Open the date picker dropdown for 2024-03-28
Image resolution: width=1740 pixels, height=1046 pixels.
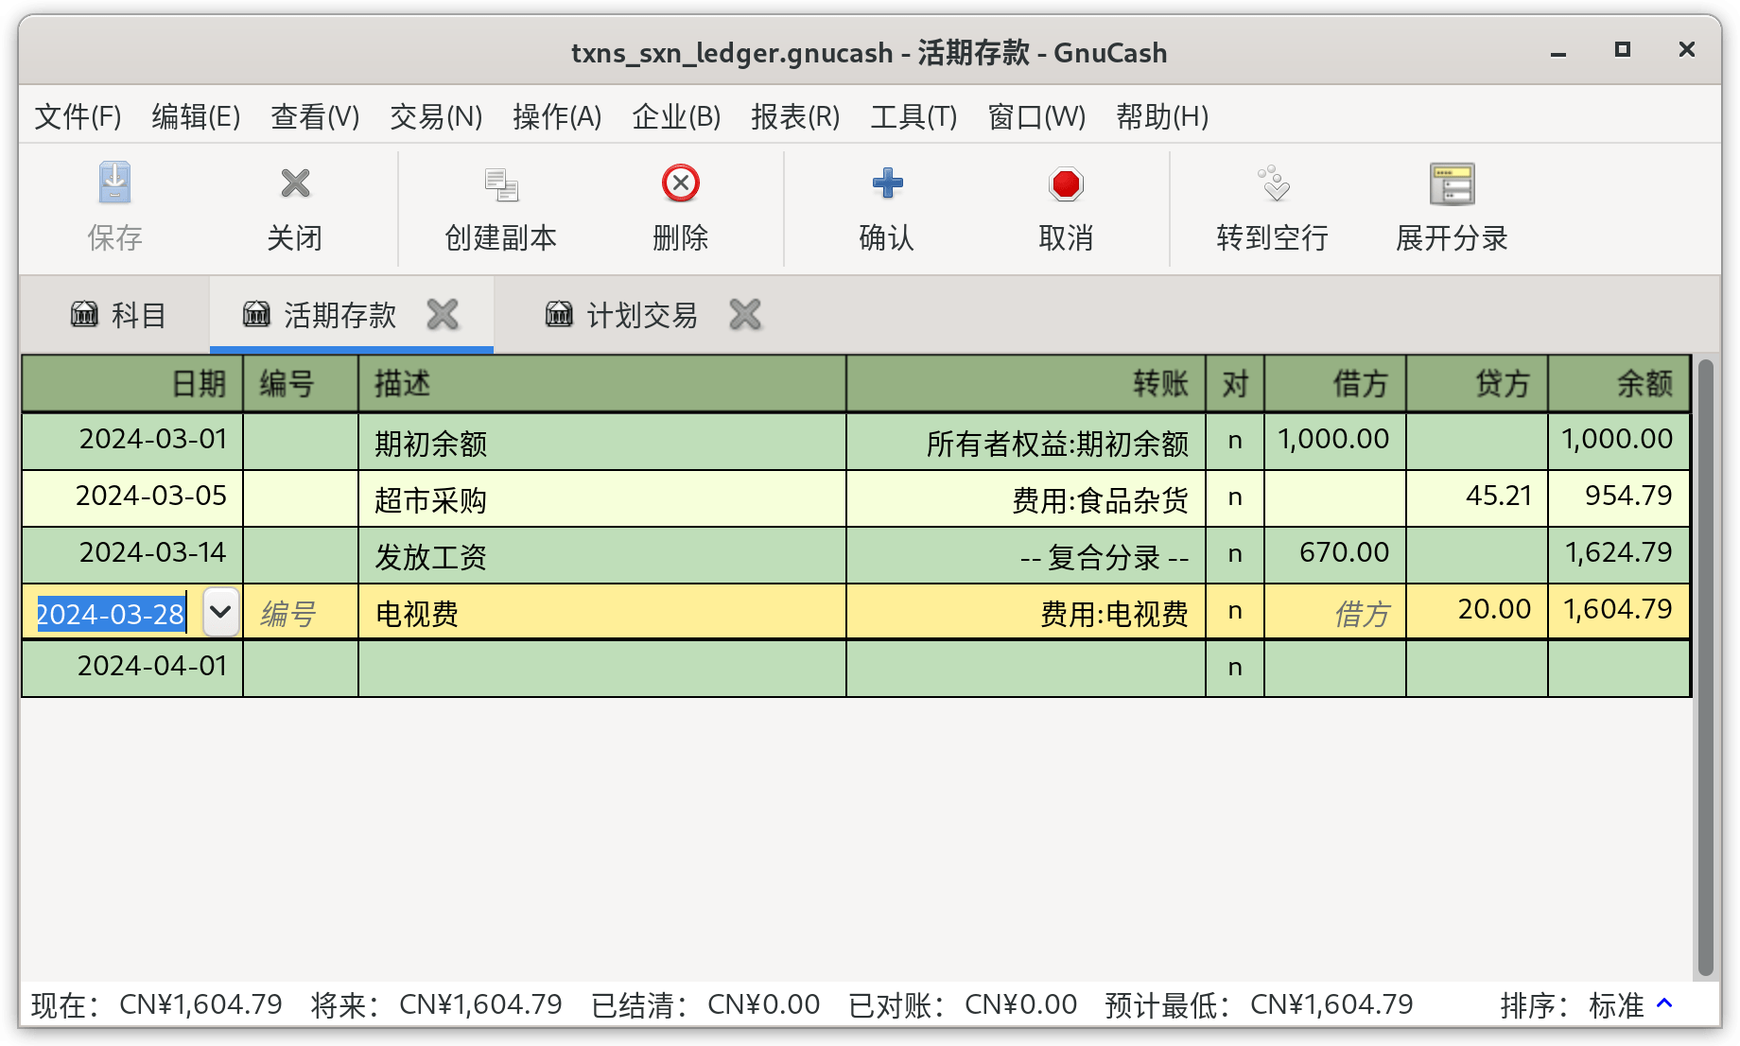pyautogui.click(x=220, y=611)
